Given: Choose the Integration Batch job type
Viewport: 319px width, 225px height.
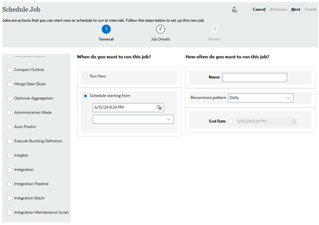Looking at the screenshot, I should (10, 198).
